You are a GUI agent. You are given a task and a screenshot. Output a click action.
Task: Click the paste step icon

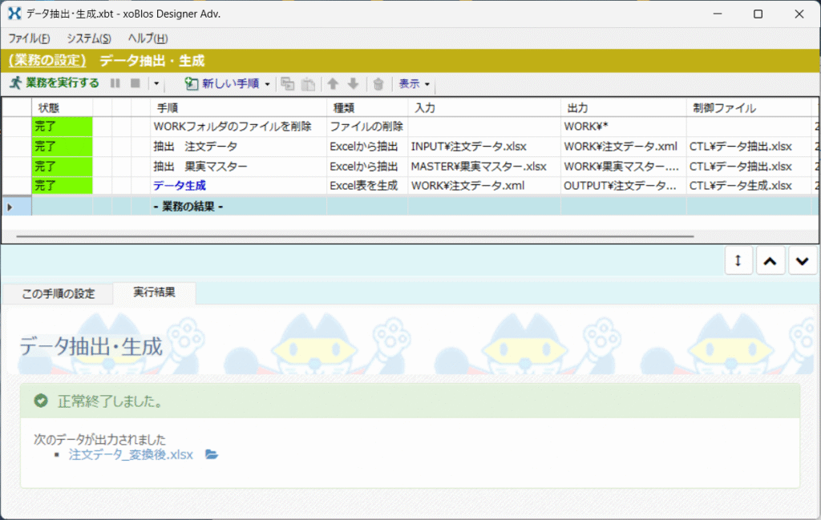[x=307, y=83]
